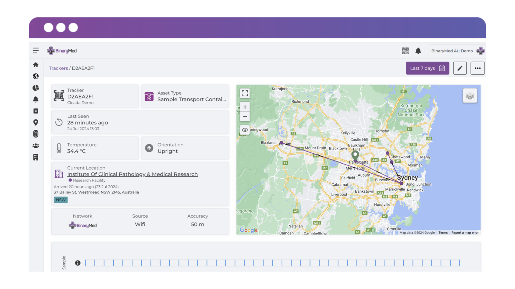Open the clipboard reports sidebar icon
515x289 pixels.
(x=36, y=111)
